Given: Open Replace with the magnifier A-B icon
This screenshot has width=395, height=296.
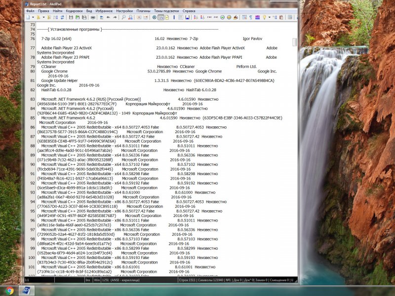Looking at the screenshot, I should pyautogui.click(x=130, y=17).
